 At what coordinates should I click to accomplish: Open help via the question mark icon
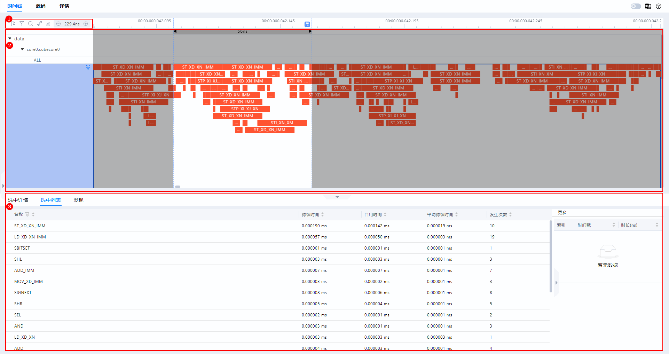coord(659,6)
